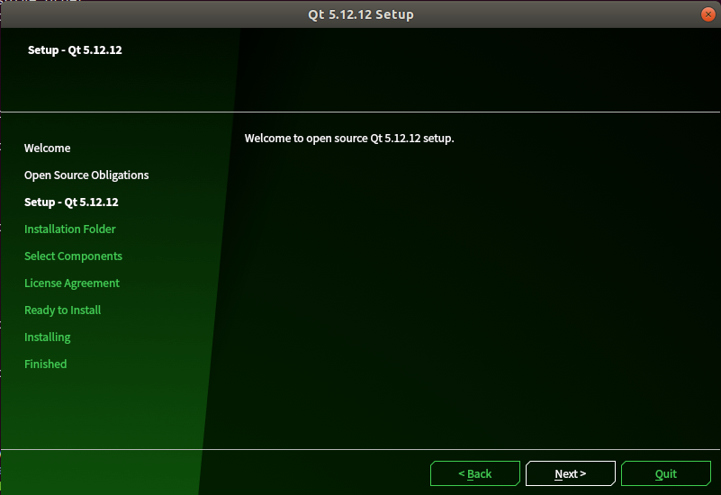Image resolution: width=721 pixels, height=495 pixels.
Task: Click the highlighted sidebar step Setup - Qt 5.12.12
Action: click(x=71, y=202)
